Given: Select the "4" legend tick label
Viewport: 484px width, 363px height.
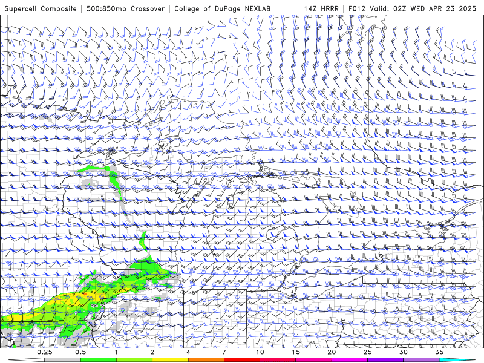Looking at the screenshot, I should pos(188,352).
